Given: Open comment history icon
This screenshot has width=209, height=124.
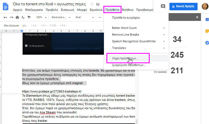Looking at the screenshot, I should click(163, 6).
